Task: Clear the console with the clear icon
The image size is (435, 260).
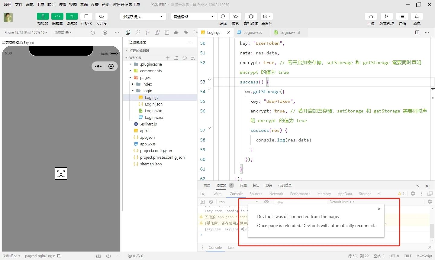Action: [211, 202]
